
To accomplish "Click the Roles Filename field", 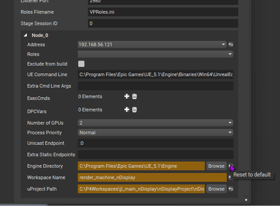I will coord(162,11).
